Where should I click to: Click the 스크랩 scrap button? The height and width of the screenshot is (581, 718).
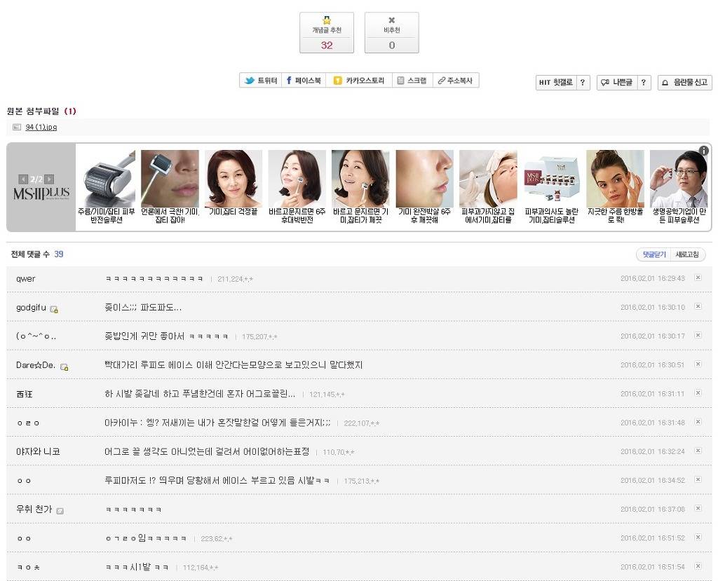tap(412, 81)
